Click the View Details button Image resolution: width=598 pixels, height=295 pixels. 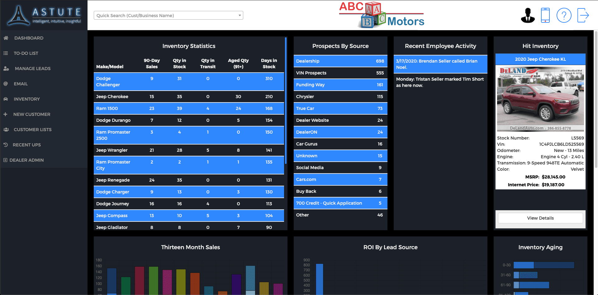pyautogui.click(x=540, y=218)
